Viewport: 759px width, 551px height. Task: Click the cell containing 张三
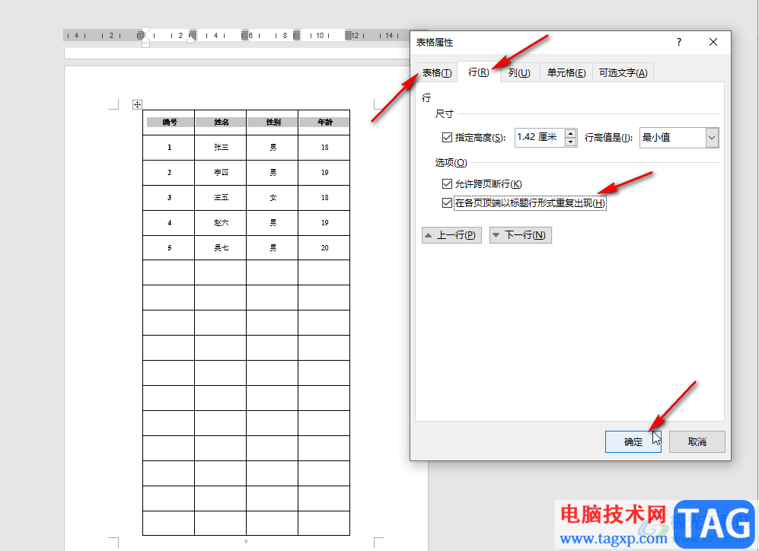(x=221, y=148)
